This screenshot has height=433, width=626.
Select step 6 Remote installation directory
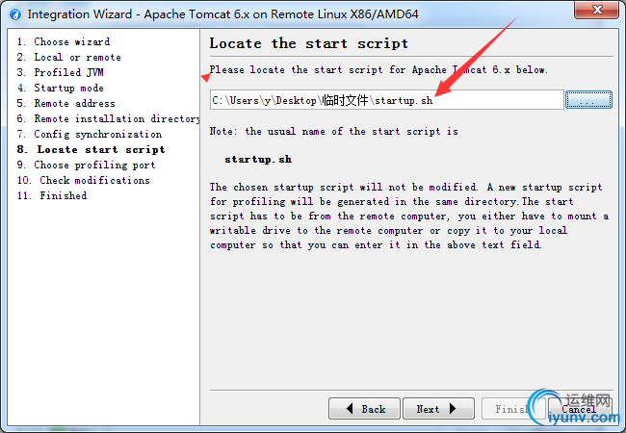coord(108,118)
